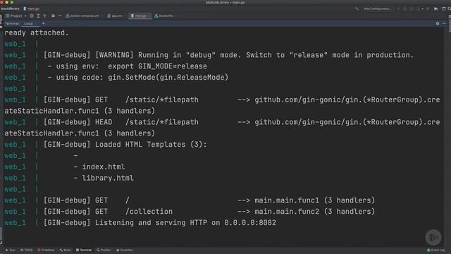
Task: Click the Add Configuration button
Action: (377, 8)
